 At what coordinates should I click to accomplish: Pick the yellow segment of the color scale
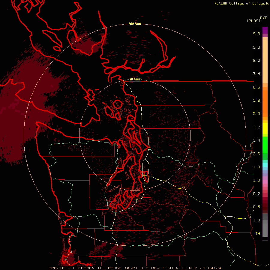265,128
